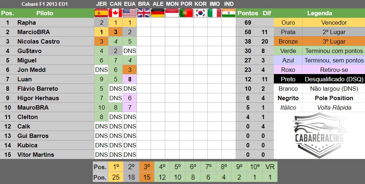Click the Bronze legend color cell
The image size is (365, 184).
(x=288, y=41)
